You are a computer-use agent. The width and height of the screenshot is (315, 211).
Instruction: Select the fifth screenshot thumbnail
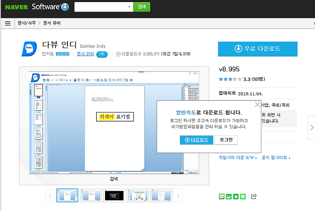[161, 195]
